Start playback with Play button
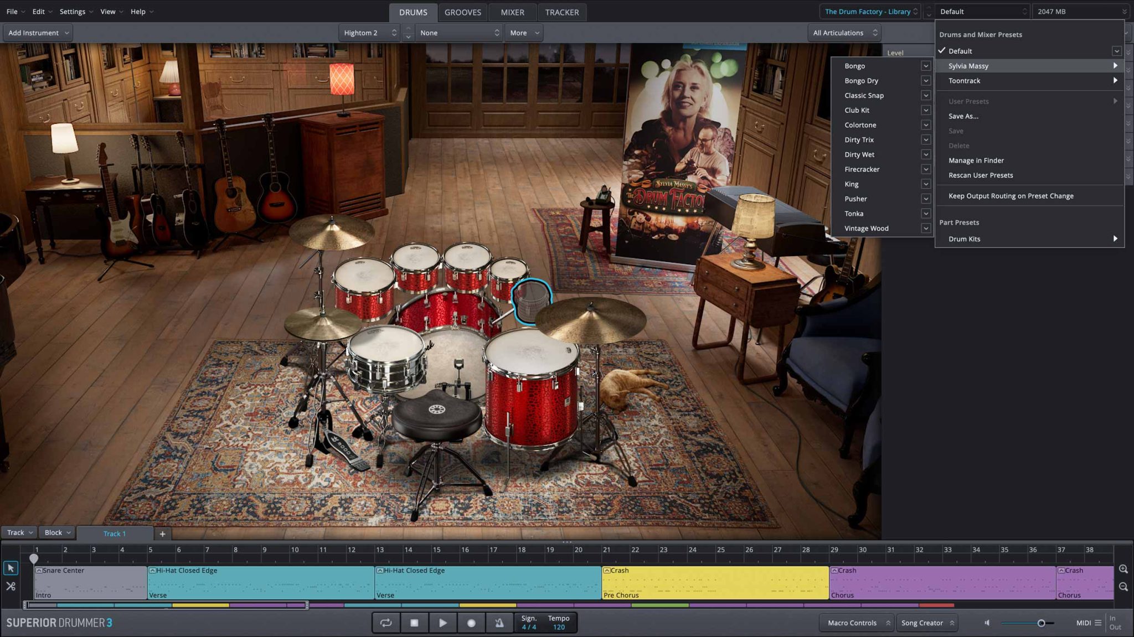 (x=442, y=623)
